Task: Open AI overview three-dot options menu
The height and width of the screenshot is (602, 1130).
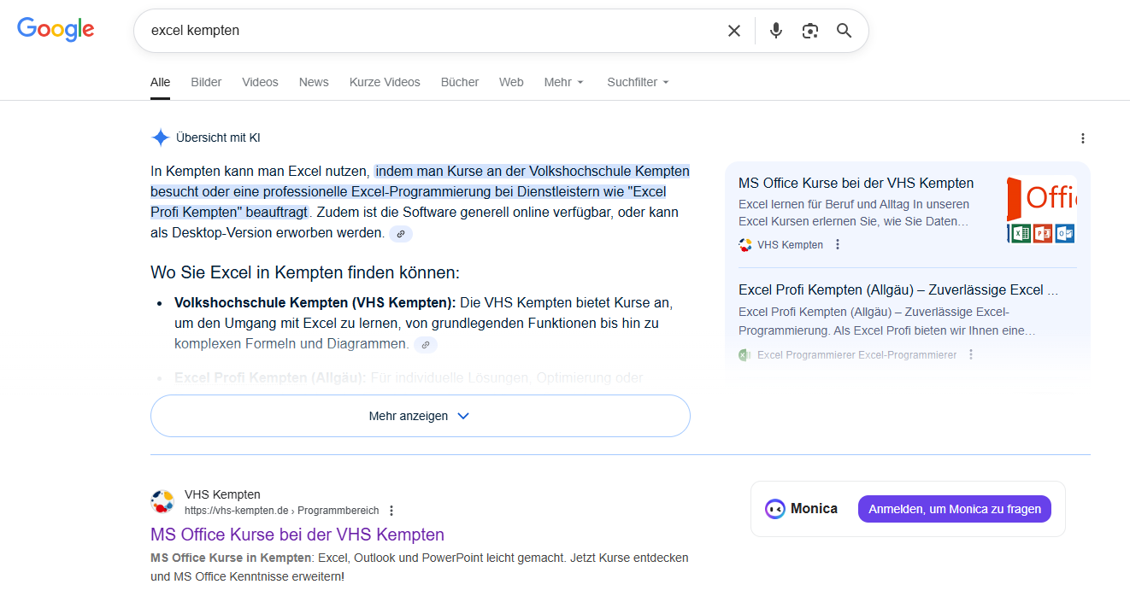Action: coord(1083,138)
